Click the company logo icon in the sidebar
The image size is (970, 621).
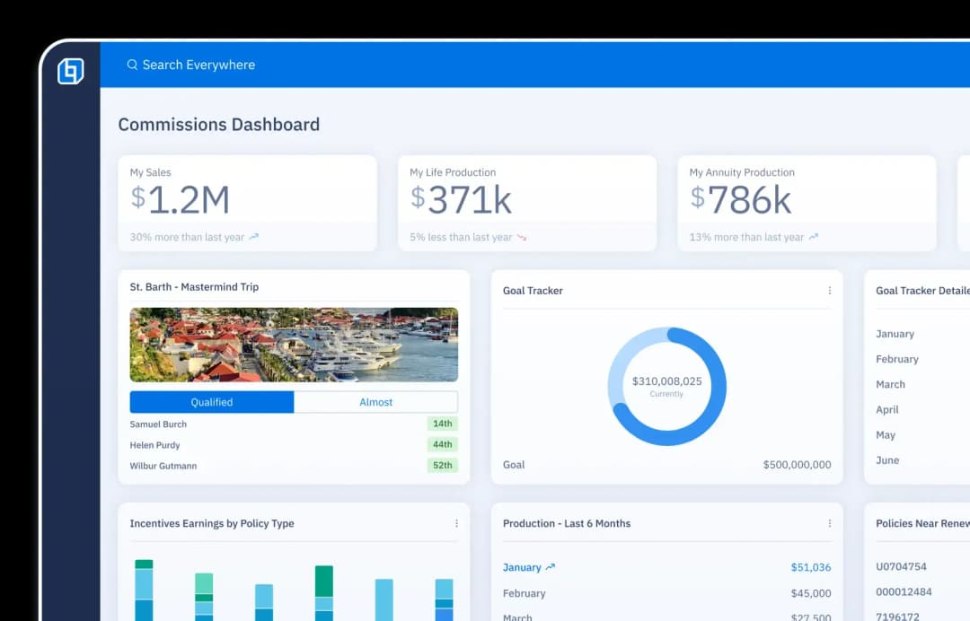coord(71,71)
